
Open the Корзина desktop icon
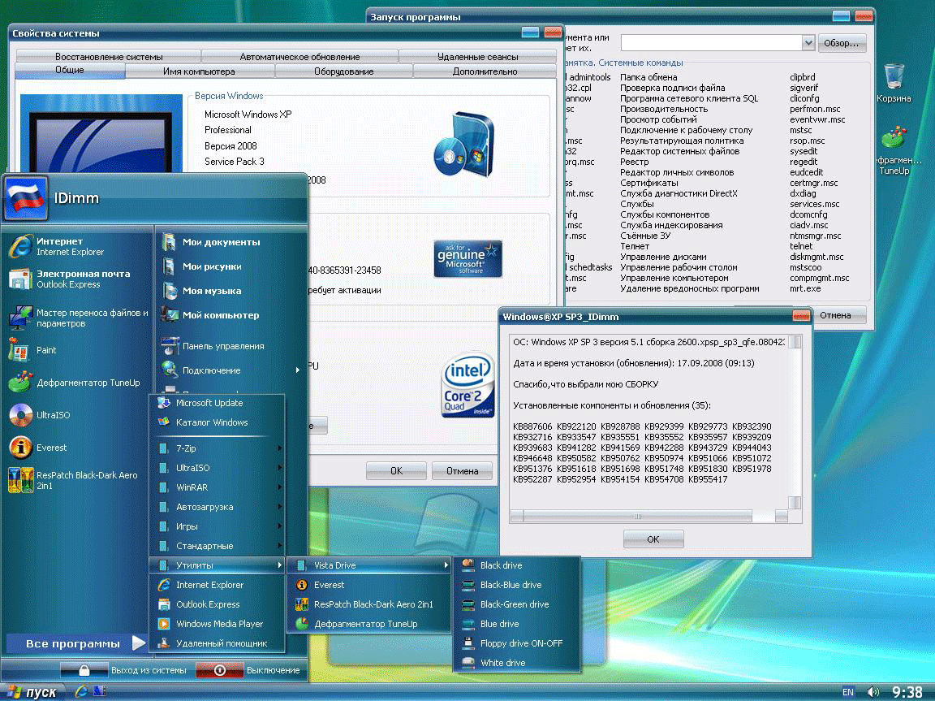coord(894,84)
